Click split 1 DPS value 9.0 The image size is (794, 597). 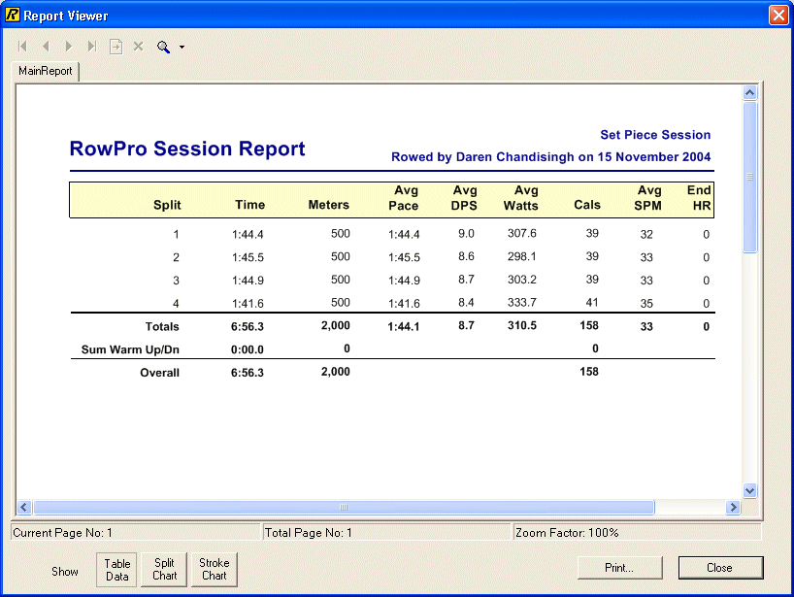[466, 233]
